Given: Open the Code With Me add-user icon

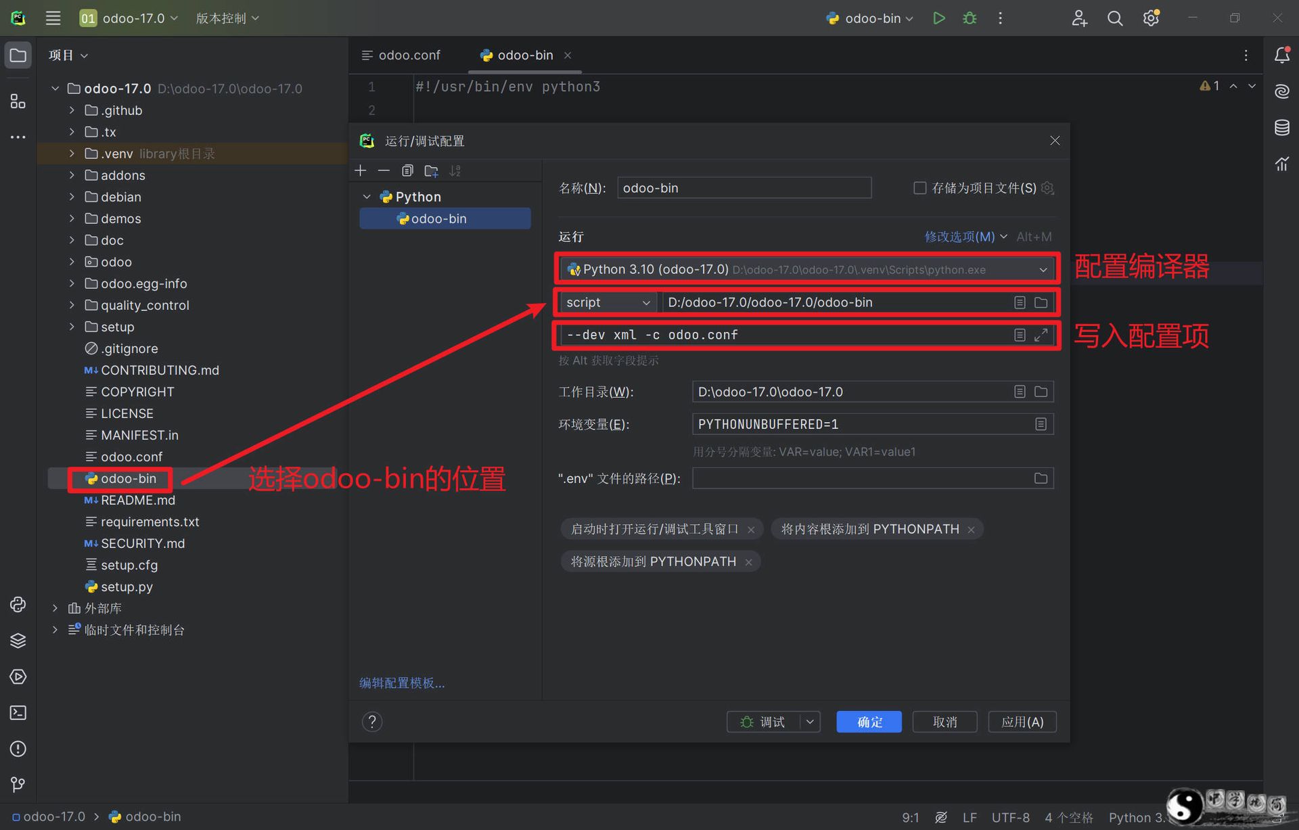Looking at the screenshot, I should click(x=1079, y=18).
